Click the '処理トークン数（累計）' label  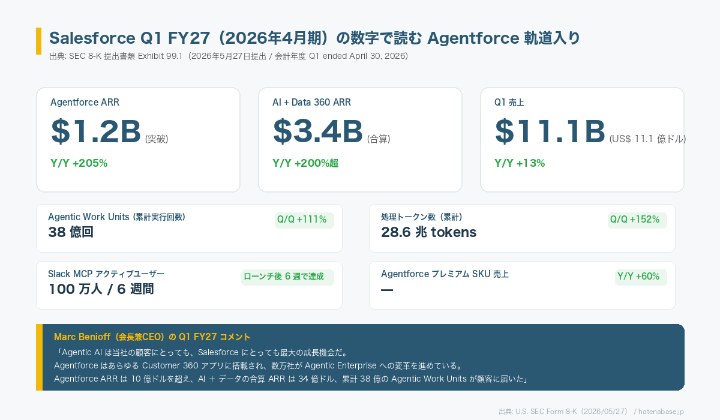tap(422, 217)
